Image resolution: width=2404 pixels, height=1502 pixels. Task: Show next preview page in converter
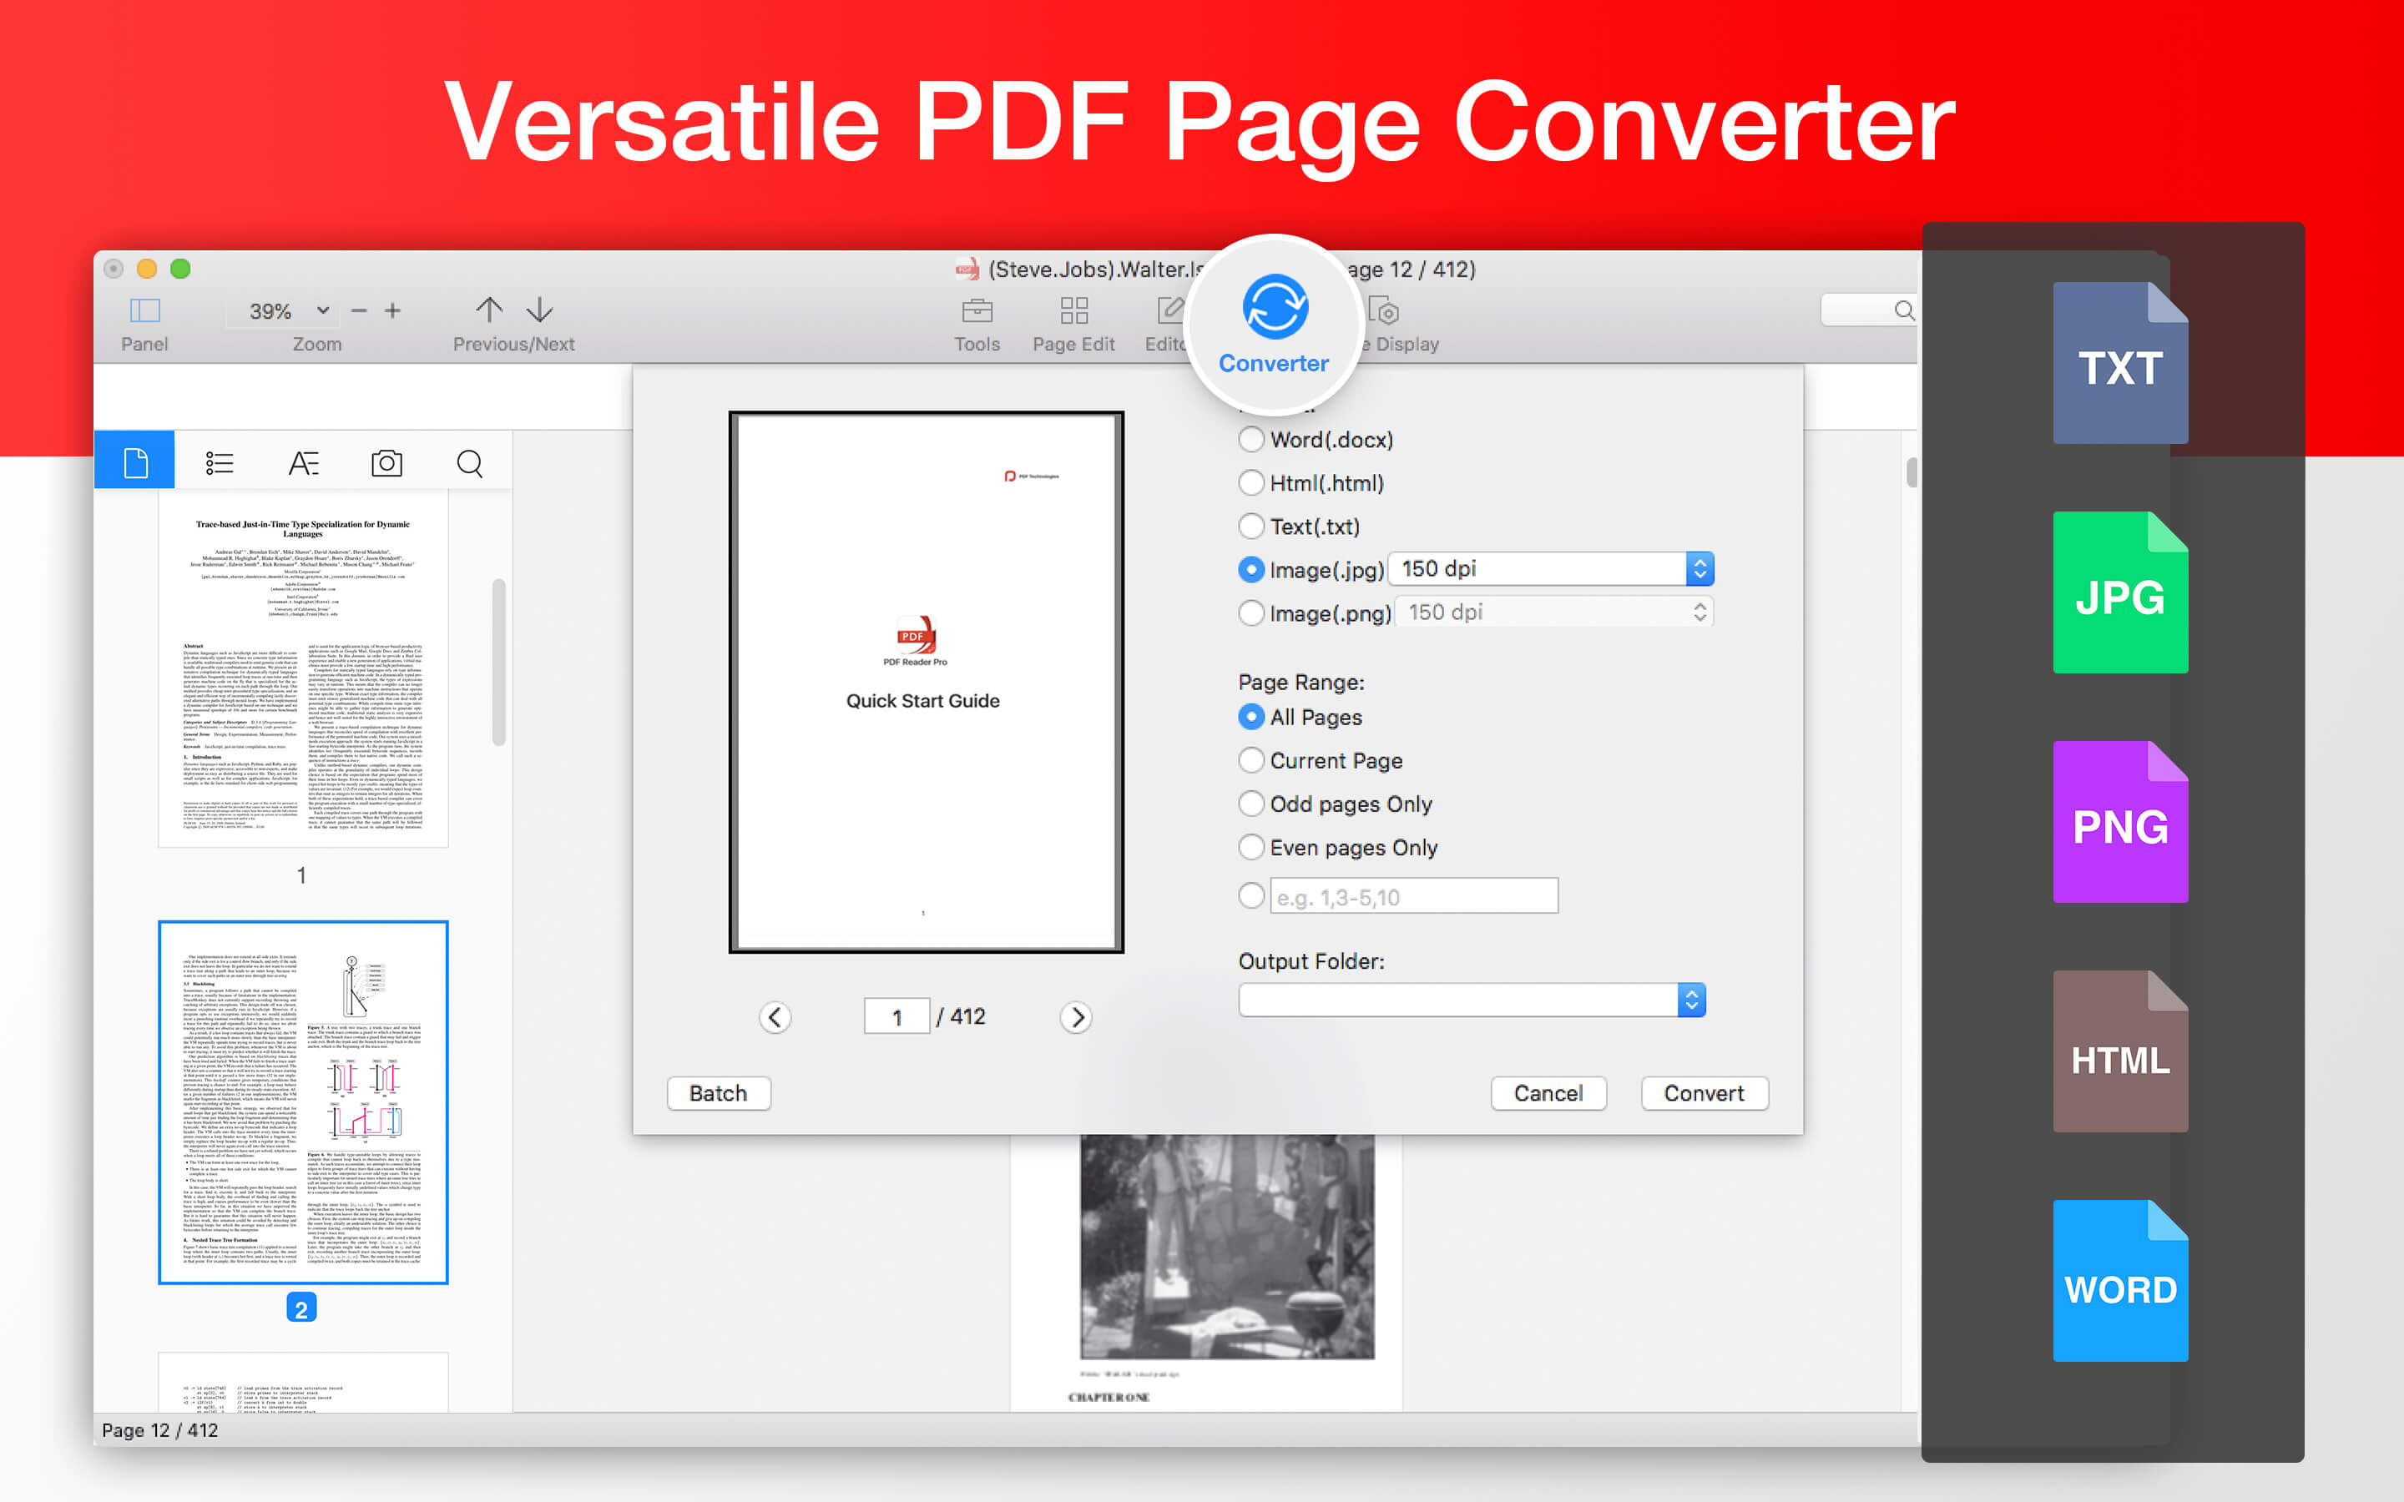click(1076, 1017)
